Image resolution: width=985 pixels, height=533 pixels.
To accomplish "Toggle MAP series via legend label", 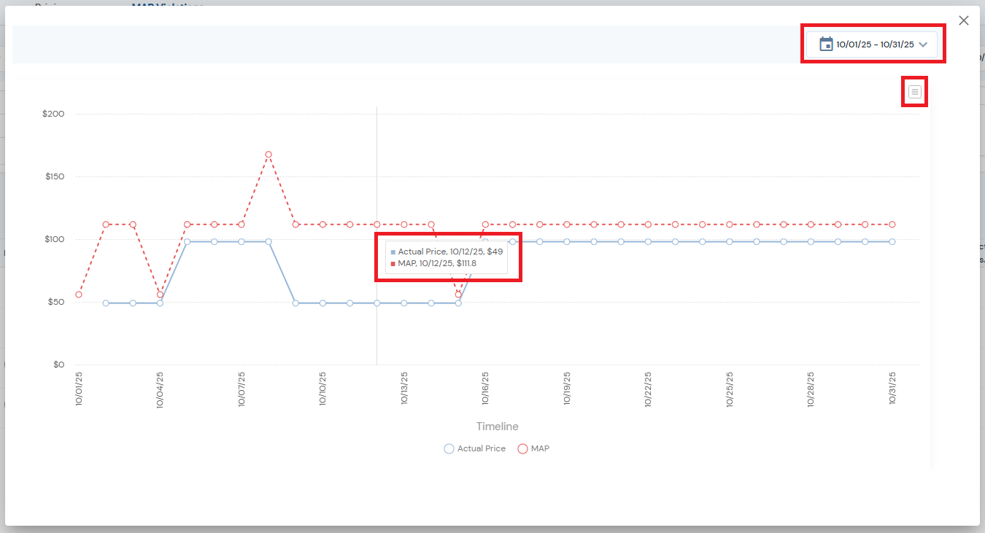I will 540,449.
